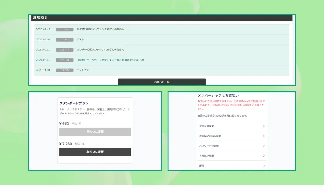324x185 pixels.
Task: Open the テストです notice from 2023.11.01
Action: tap(83, 70)
